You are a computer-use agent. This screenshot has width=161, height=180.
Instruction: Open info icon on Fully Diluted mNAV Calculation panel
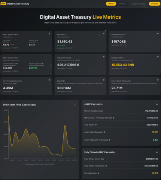pyautogui.click(x=157, y=152)
